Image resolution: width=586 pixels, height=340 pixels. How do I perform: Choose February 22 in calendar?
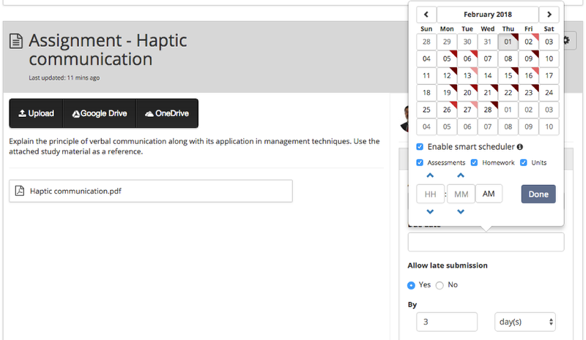click(508, 93)
